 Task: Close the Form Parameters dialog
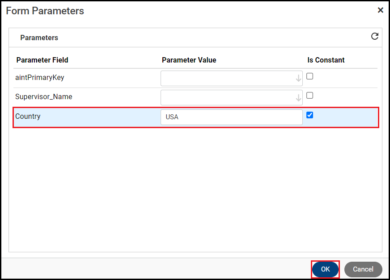click(380, 10)
